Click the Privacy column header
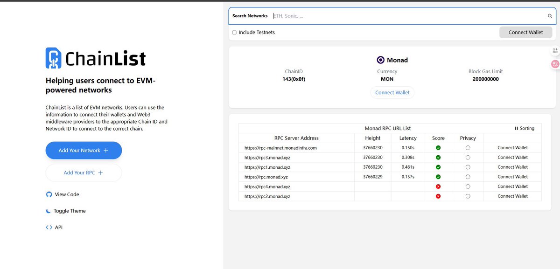 (468, 138)
